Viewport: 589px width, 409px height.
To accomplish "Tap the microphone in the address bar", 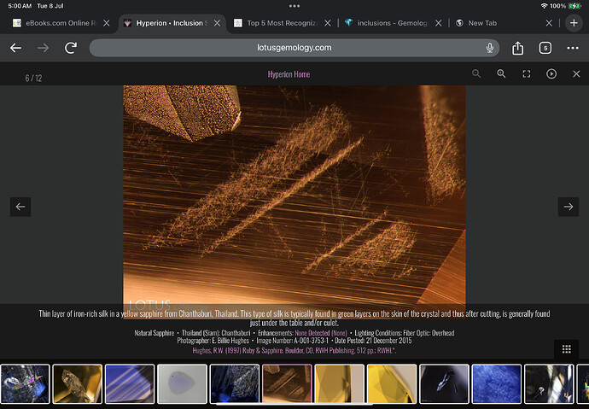I will point(489,48).
